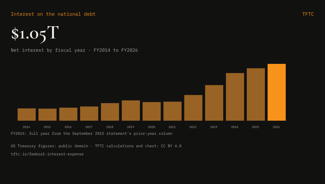Click the TFTC brand label
This screenshot has width=325, height=184.
pyautogui.click(x=308, y=14)
